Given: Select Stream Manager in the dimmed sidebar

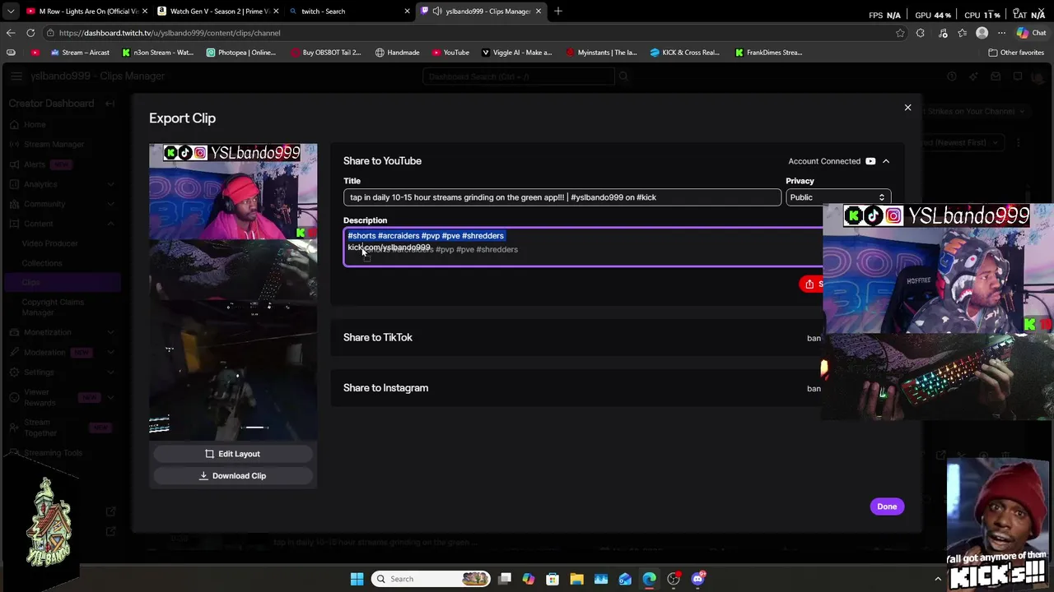Looking at the screenshot, I should (54, 145).
